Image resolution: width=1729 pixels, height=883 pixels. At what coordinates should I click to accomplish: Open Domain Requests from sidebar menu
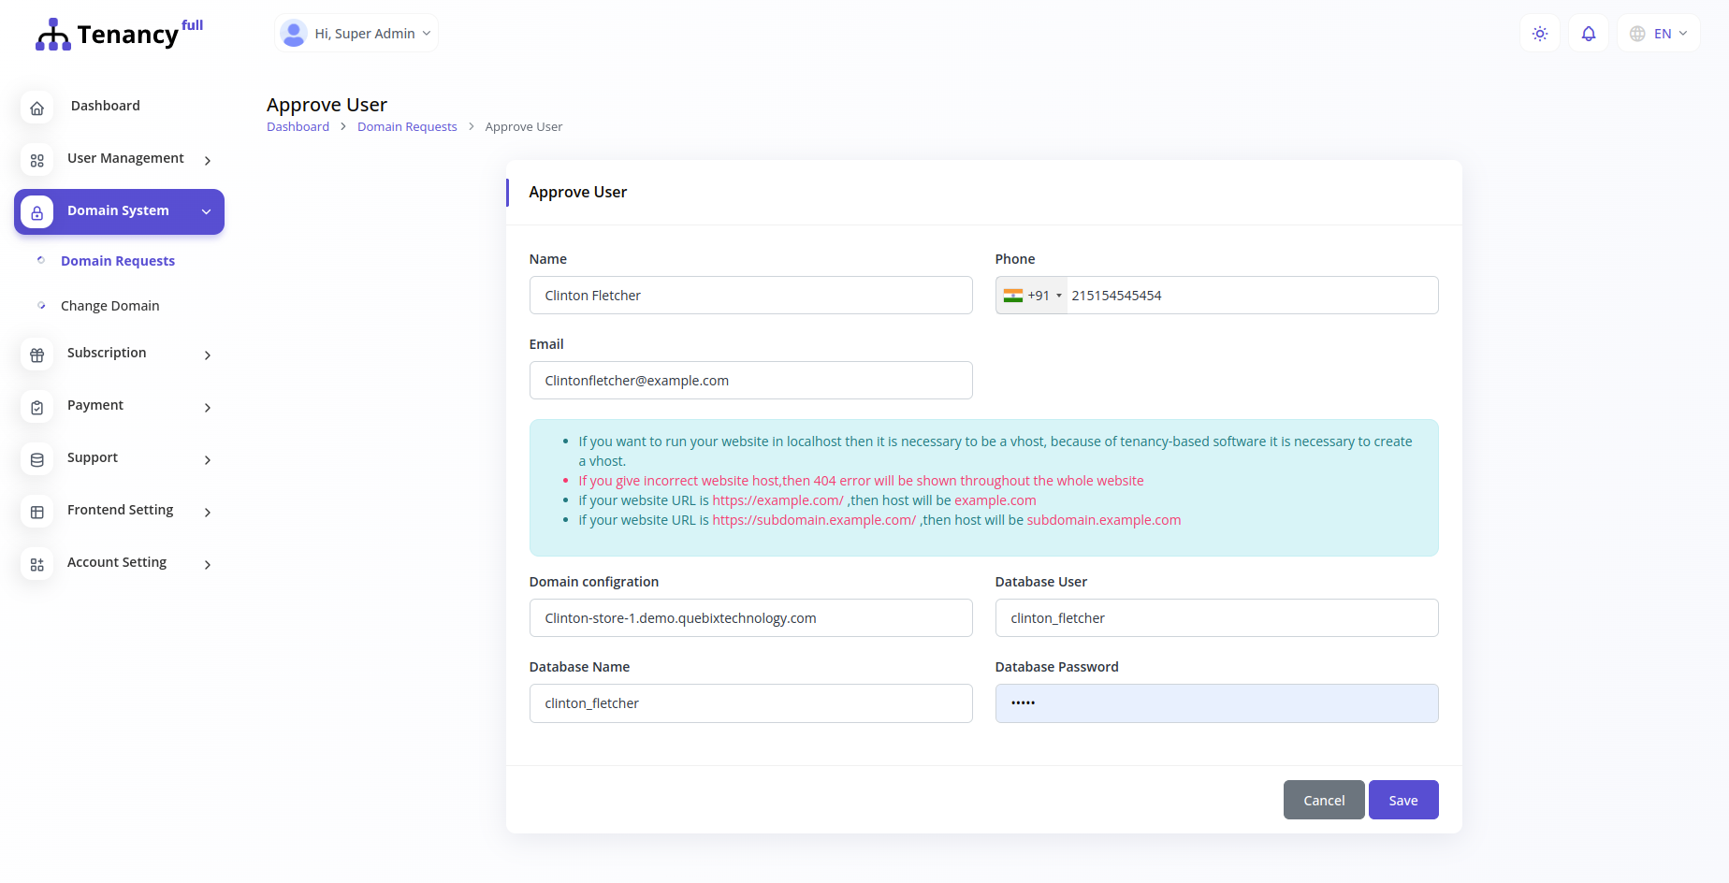(x=117, y=261)
